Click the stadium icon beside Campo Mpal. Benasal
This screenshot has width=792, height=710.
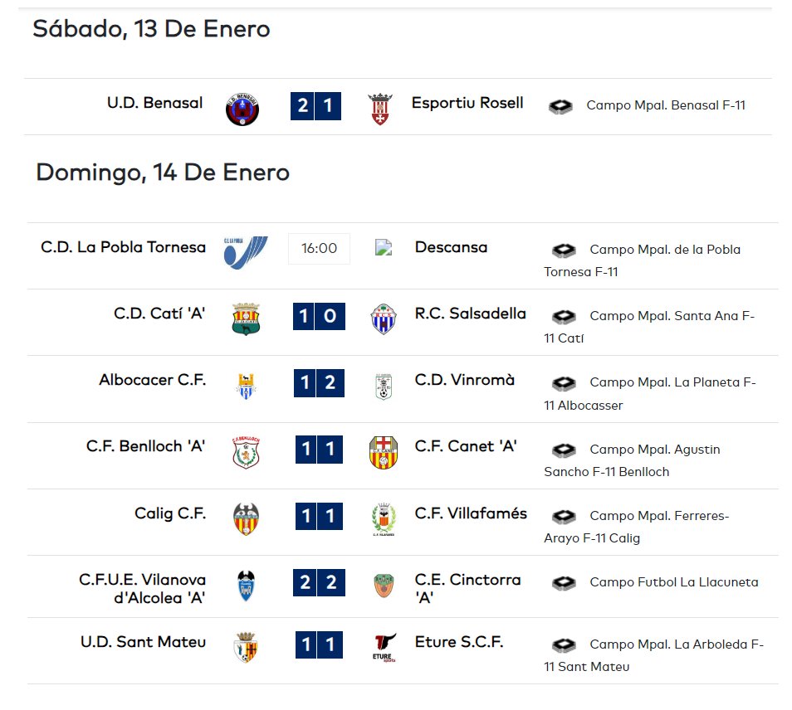click(560, 106)
